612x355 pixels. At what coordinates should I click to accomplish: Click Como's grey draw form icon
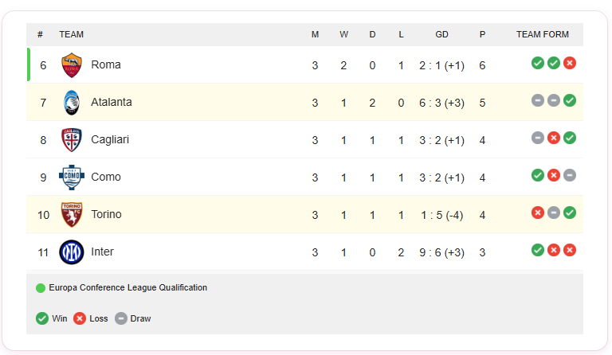570,175
